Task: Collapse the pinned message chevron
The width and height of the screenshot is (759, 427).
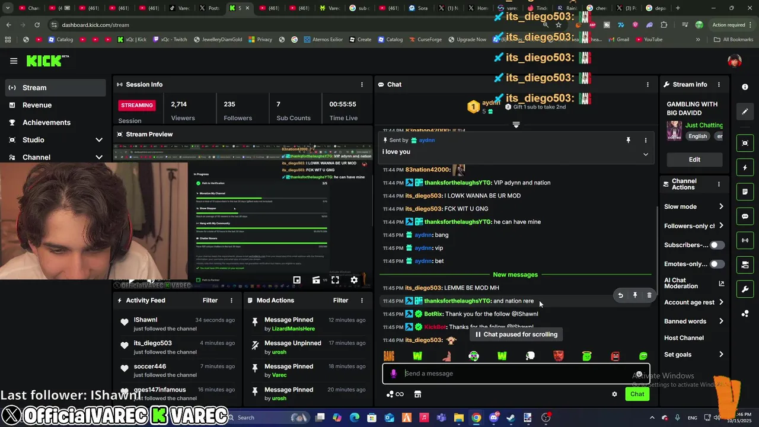Action: (x=646, y=154)
